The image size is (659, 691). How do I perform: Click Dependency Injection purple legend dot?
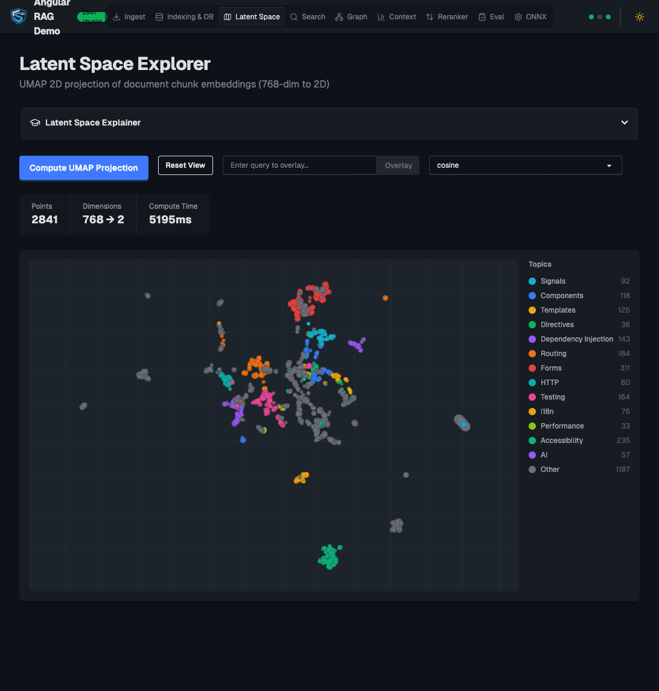point(532,339)
